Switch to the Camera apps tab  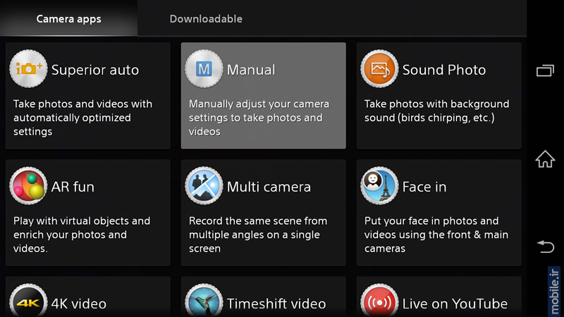tap(68, 19)
